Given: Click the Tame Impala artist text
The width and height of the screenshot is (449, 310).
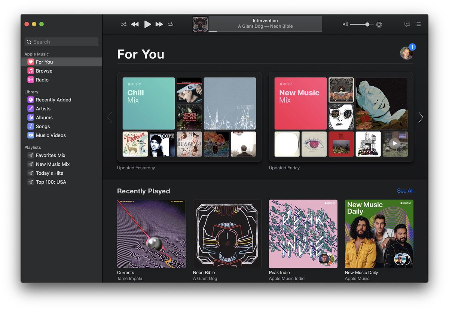Looking at the screenshot, I should (129, 279).
